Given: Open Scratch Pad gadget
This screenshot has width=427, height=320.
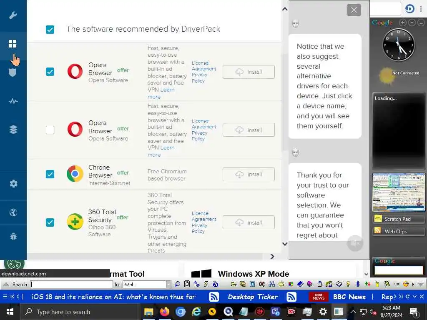Looking at the screenshot, I should [398, 219].
